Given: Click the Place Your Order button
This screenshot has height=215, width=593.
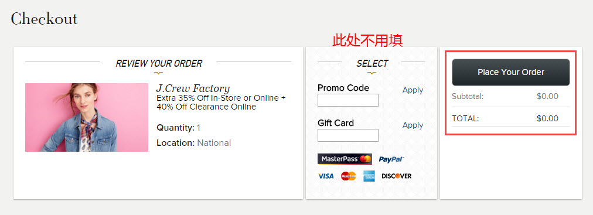Looking at the screenshot, I should pos(510,72).
